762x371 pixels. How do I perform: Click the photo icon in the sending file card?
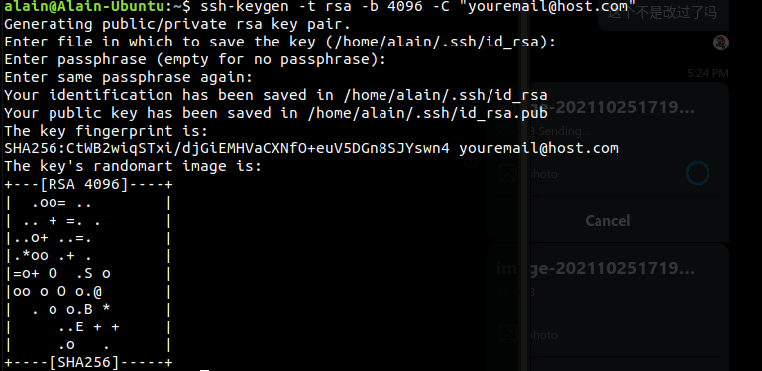[x=508, y=173]
